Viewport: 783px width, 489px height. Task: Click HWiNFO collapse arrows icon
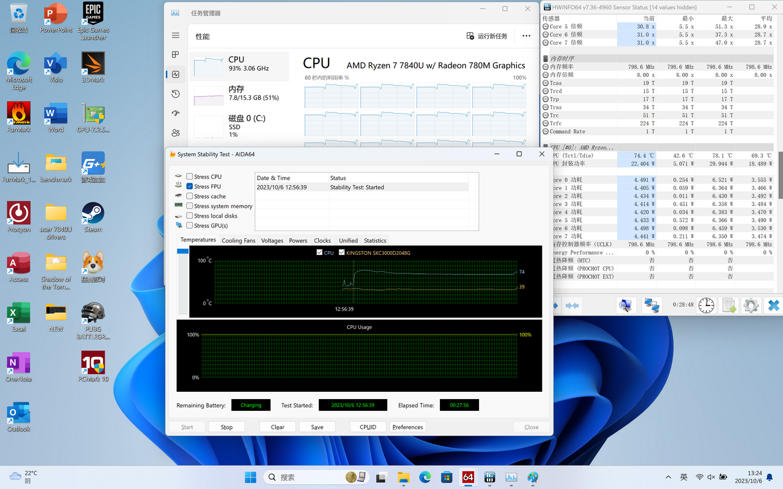pos(572,305)
